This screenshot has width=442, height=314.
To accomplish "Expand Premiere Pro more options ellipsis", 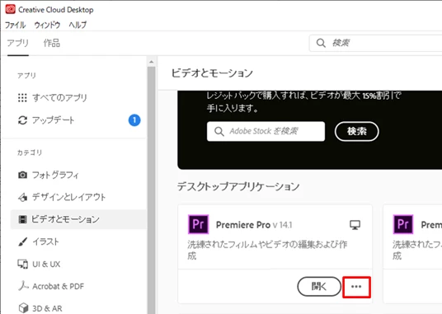I will (x=356, y=287).
